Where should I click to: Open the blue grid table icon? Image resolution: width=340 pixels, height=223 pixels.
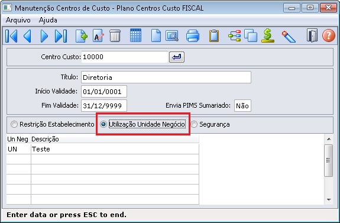point(136,35)
